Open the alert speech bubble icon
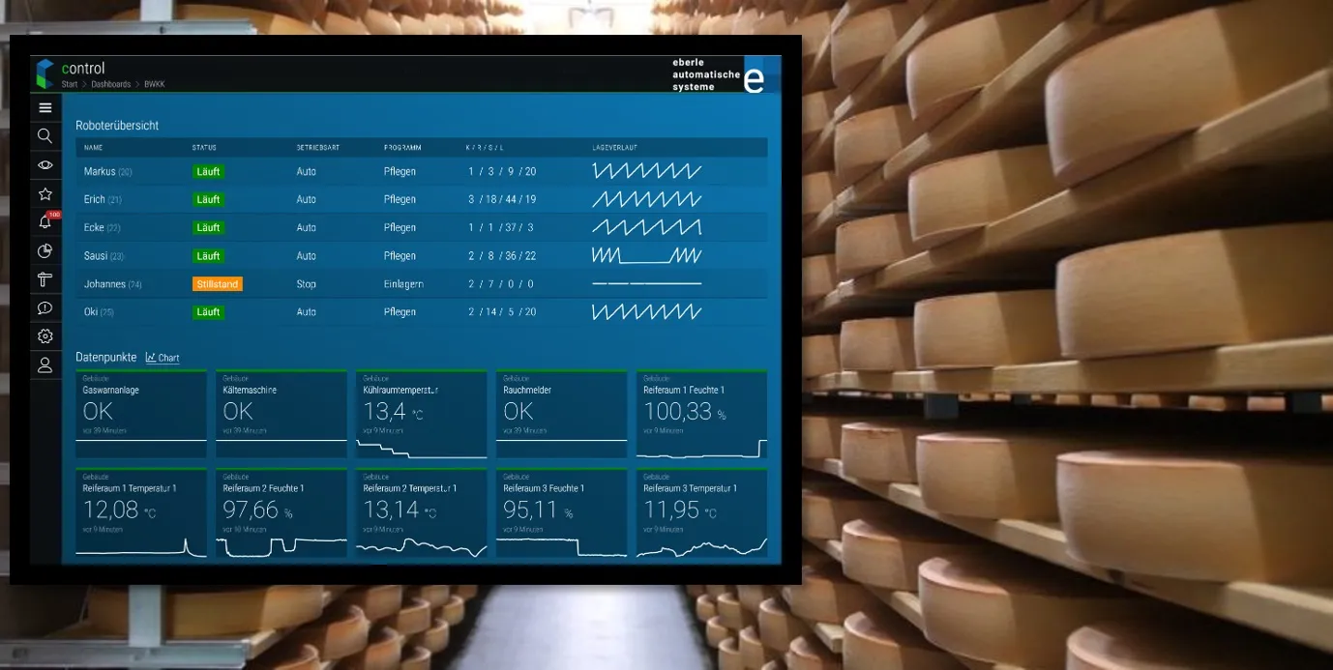 pyautogui.click(x=44, y=308)
